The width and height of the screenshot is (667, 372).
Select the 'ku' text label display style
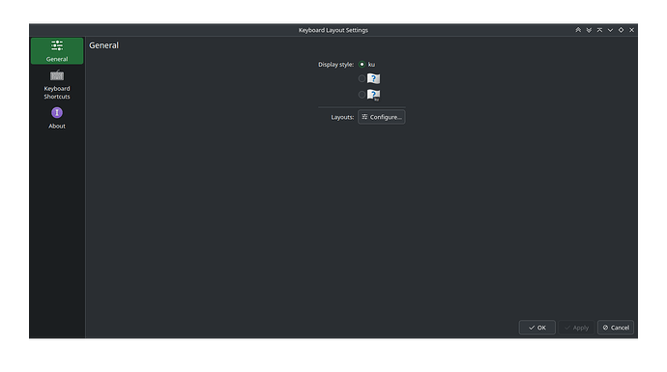(362, 64)
